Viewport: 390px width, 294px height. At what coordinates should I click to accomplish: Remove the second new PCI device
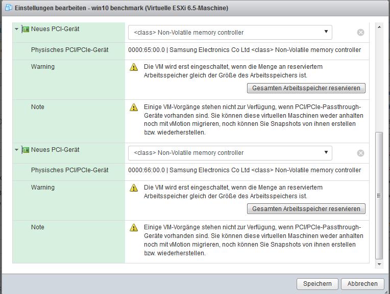point(360,153)
